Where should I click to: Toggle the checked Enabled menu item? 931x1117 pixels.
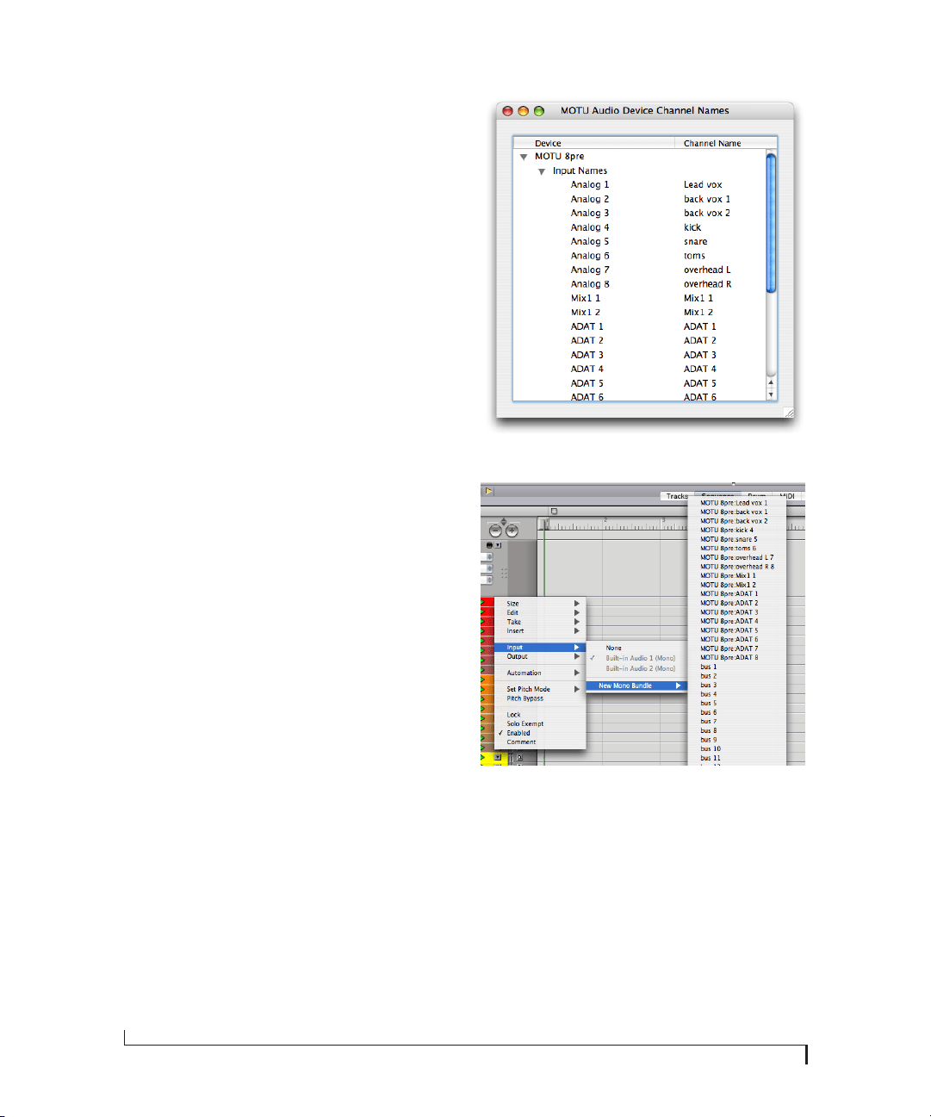540,733
